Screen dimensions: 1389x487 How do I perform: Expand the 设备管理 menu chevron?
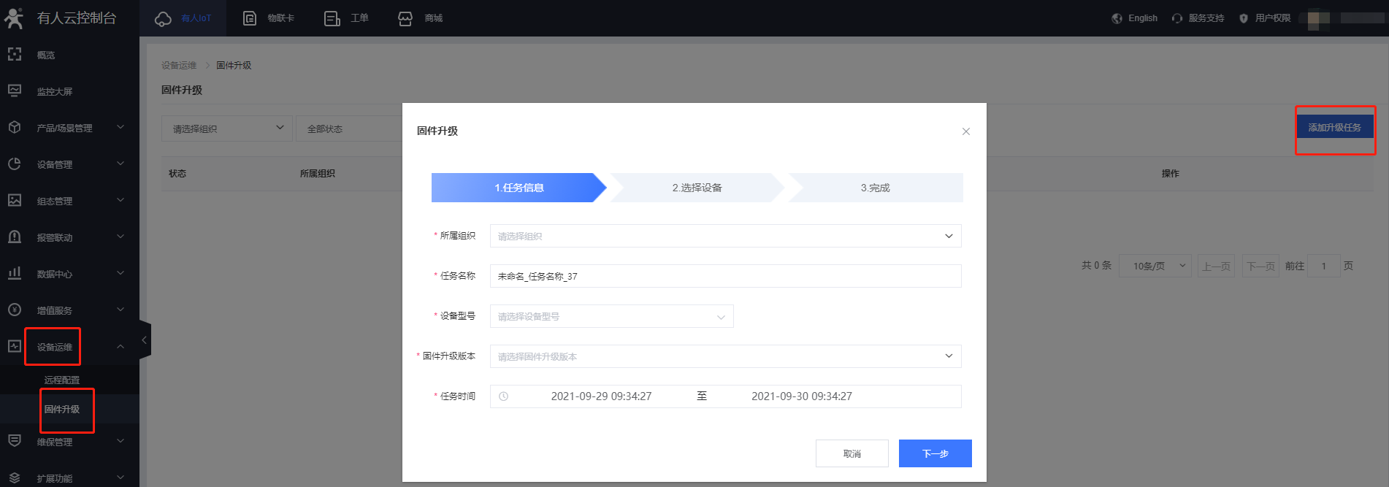[120, 164]
